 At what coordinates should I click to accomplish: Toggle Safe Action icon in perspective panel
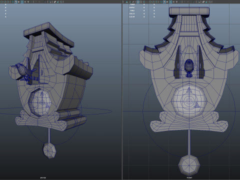[x=5, y=2]
